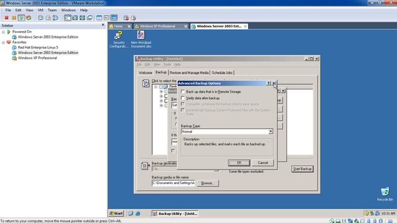Enable Back up data in Remote Storage

[183, 92]
